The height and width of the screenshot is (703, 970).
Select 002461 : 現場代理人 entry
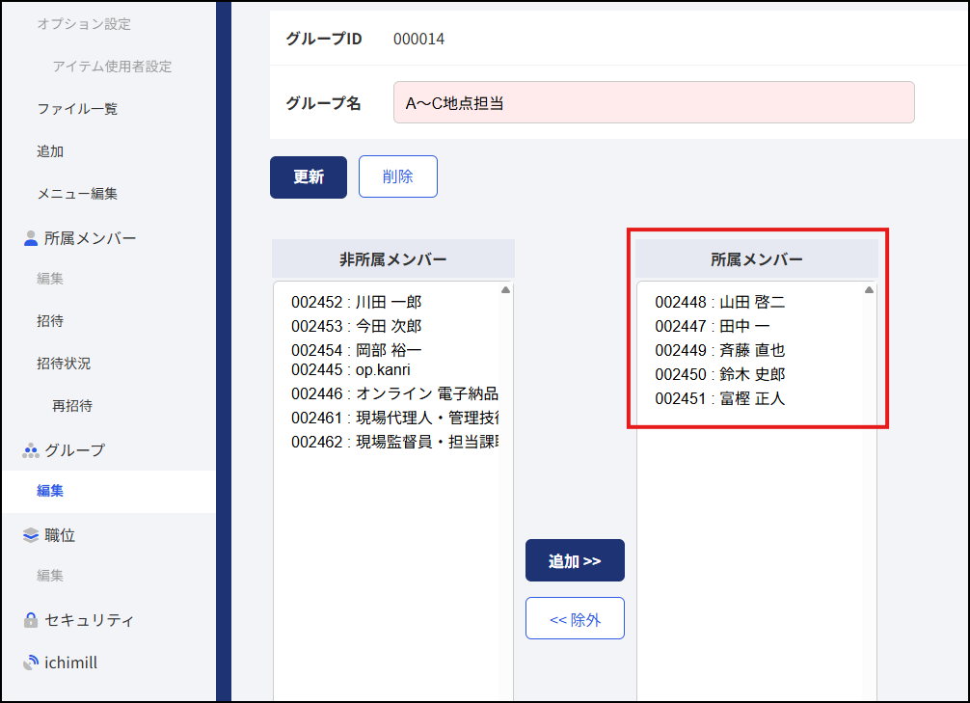[394, 418]
